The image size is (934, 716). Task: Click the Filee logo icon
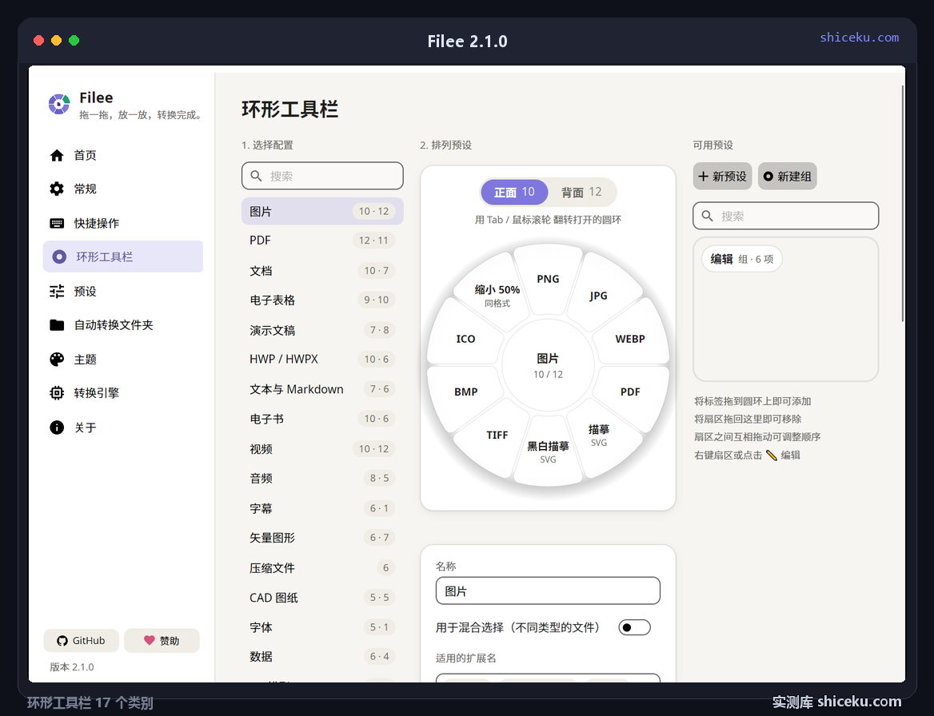pos(59,104)
